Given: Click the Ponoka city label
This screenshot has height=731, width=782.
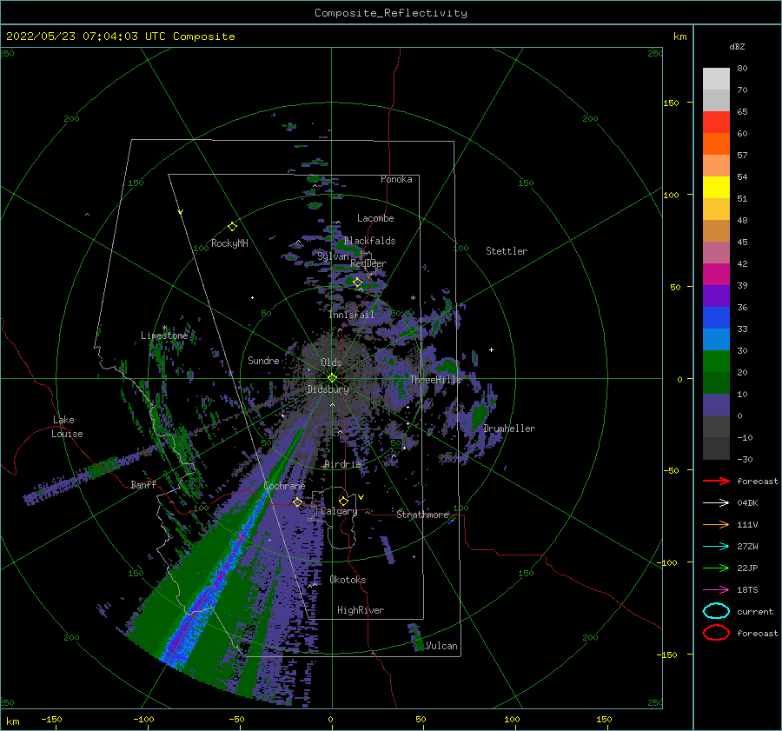Looking at the screenshot, I should tap(396, 179).
